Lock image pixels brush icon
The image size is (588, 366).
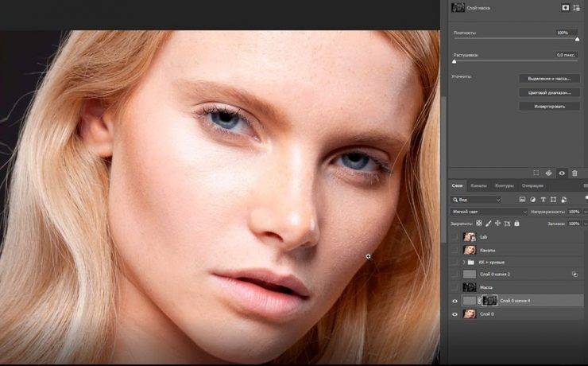coord(488,224)
